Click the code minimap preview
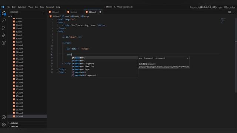Screen dimensions: 237x133 pyautogui.click(x=223, y=20)
